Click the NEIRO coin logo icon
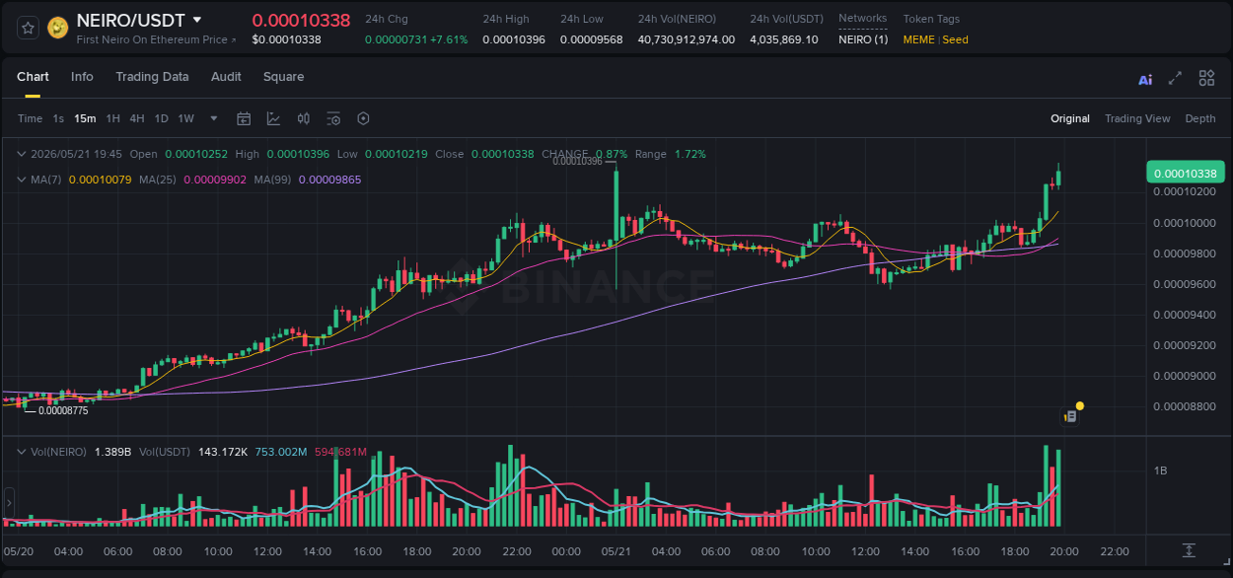Screen dimensions: 1233x578 57,28
